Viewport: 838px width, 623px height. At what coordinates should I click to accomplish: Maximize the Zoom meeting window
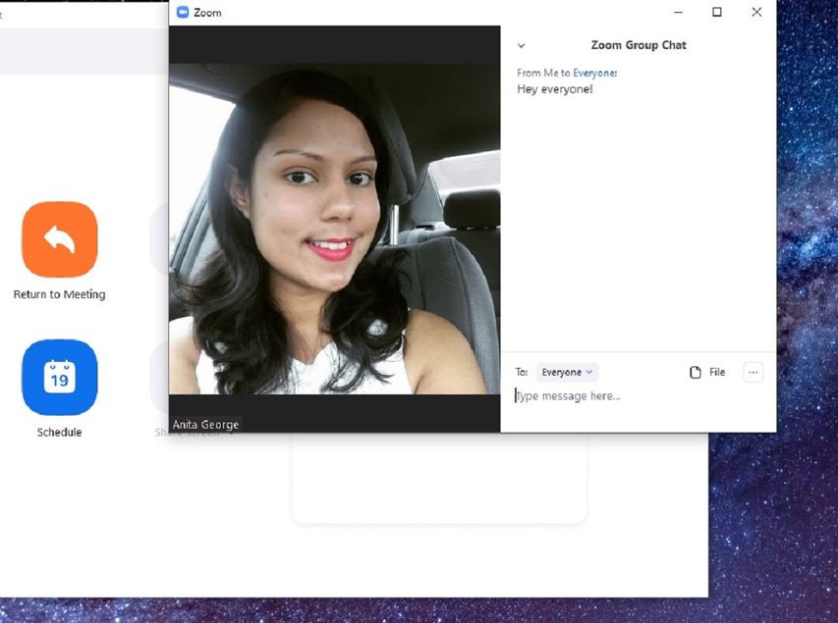tap(717, 13)
